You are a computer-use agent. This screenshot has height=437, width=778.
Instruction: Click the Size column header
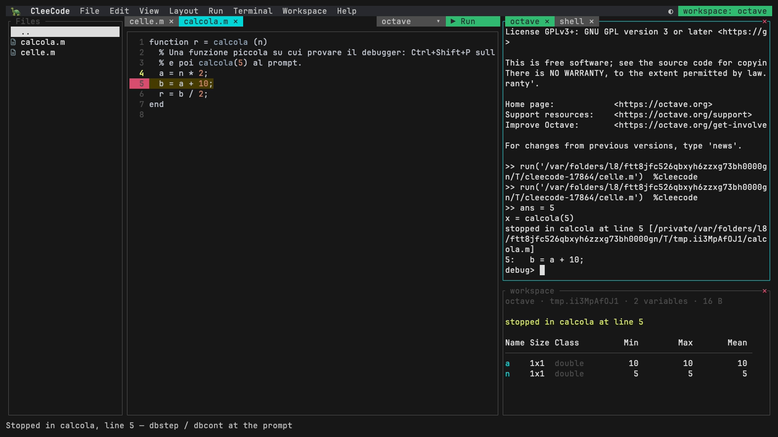tap(539, 343)
